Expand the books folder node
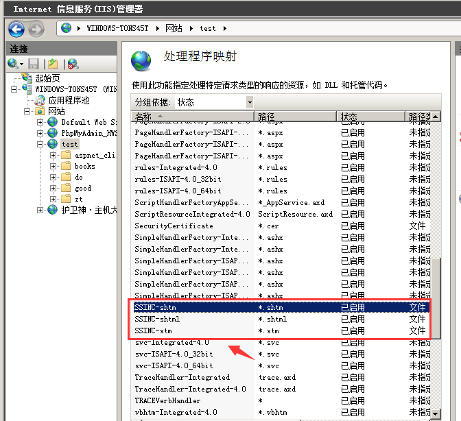461x421 pixels. 54,166
